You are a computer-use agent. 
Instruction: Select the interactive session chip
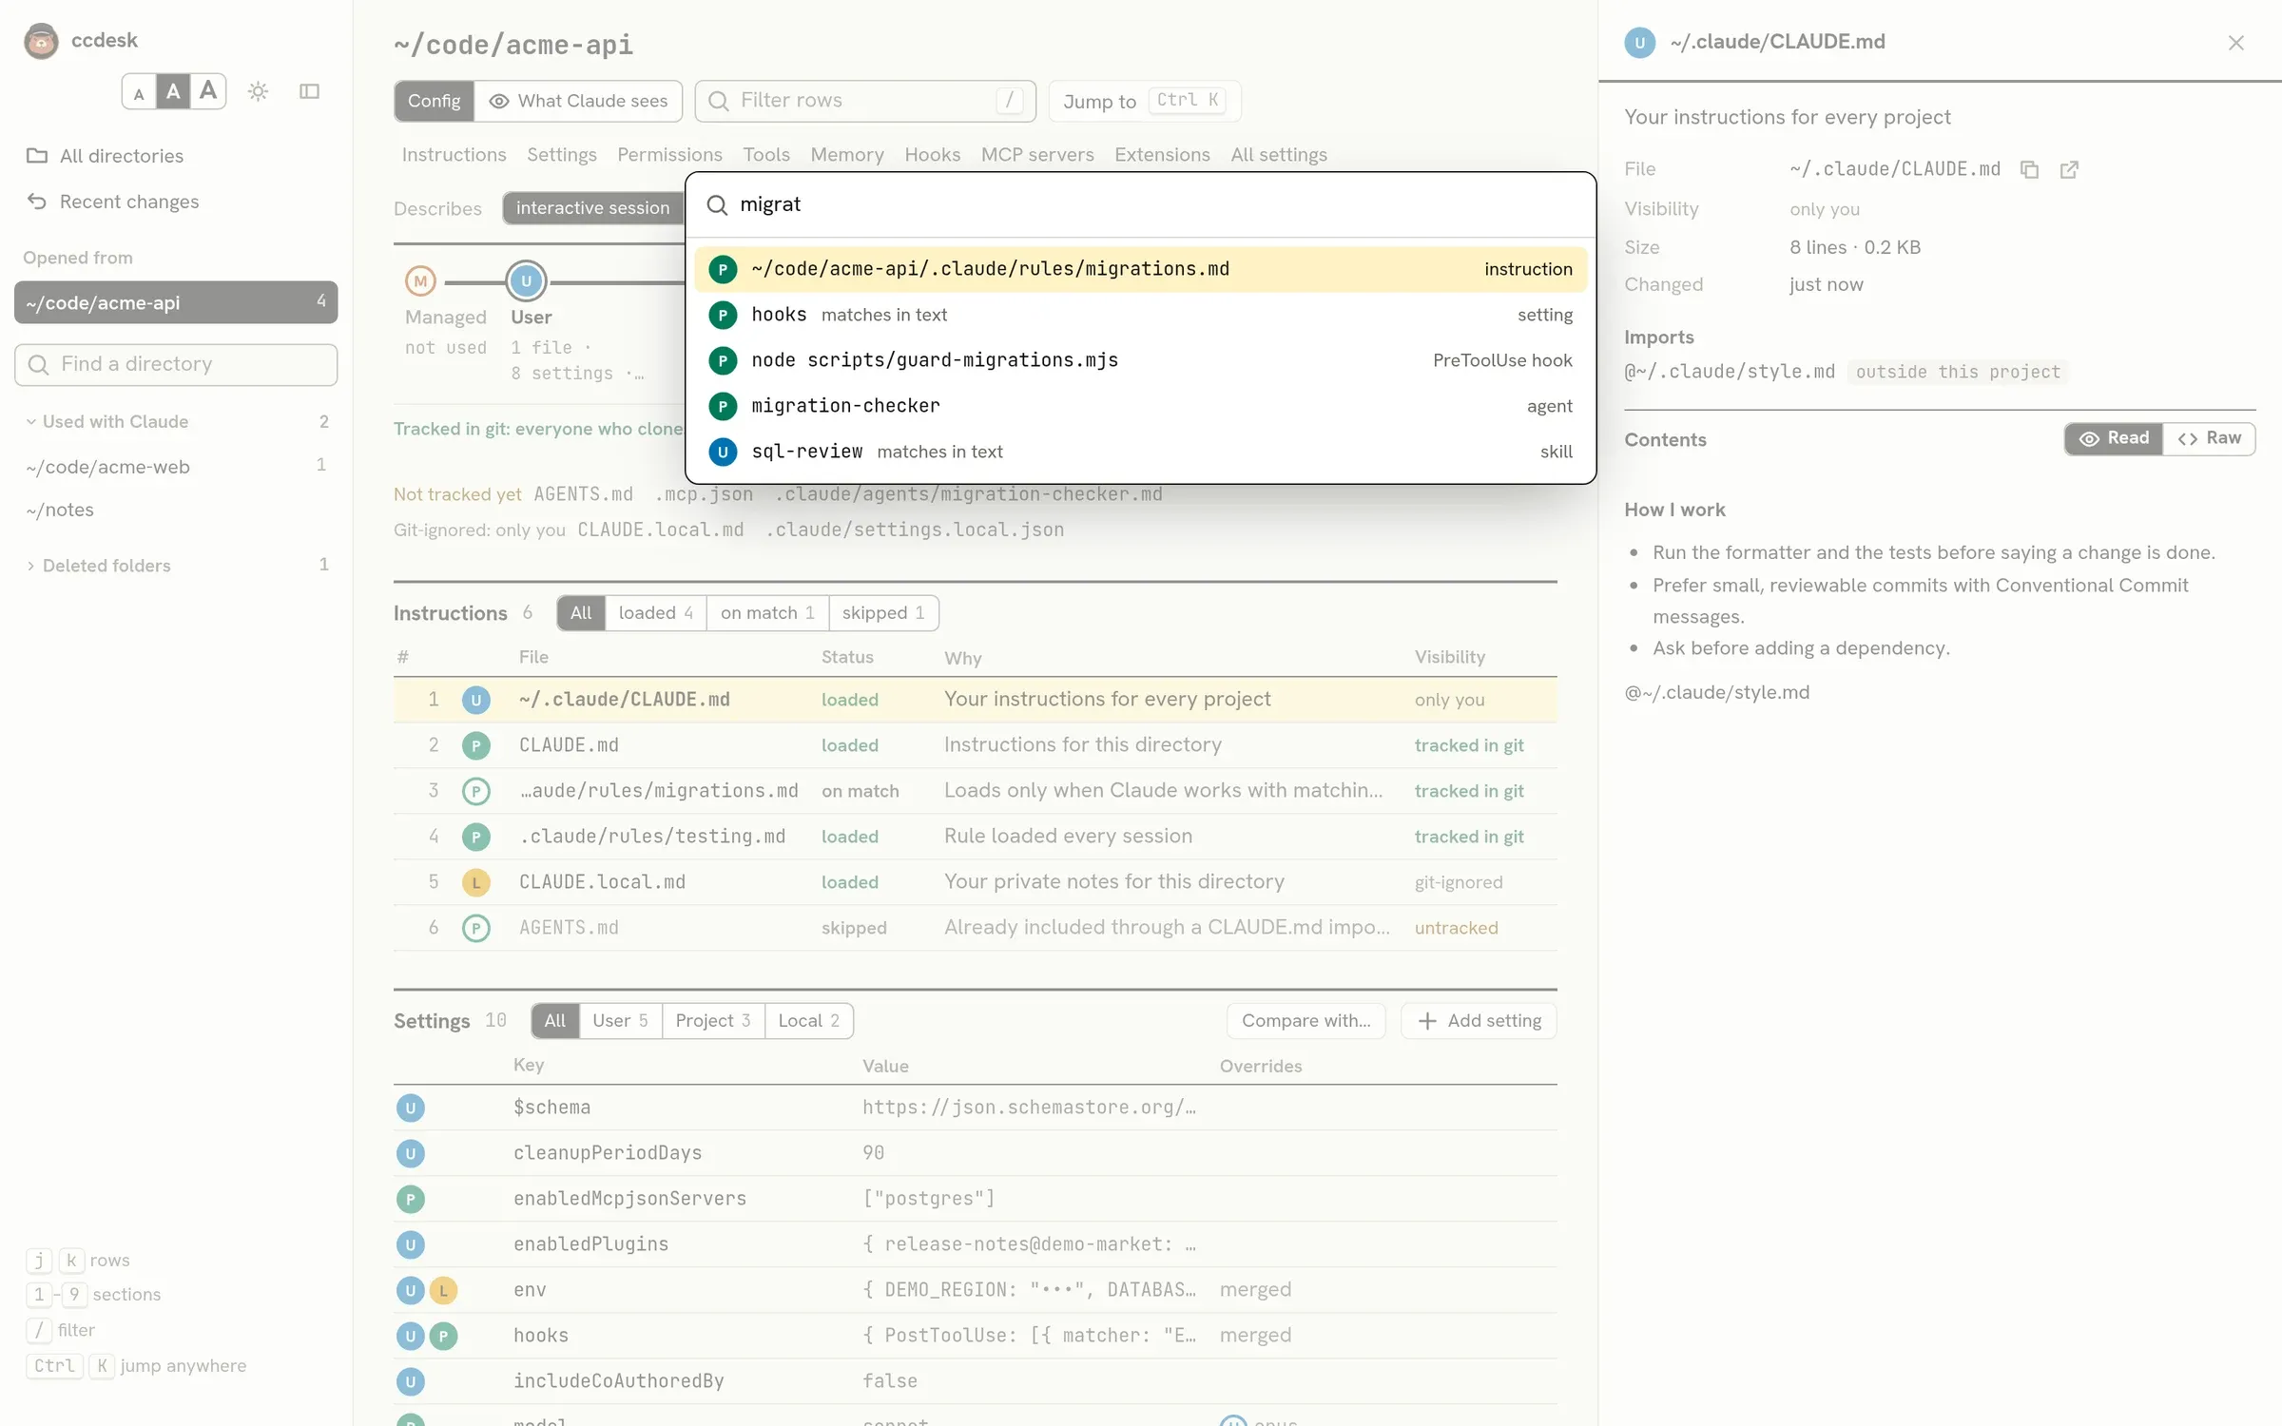[592, 208]
